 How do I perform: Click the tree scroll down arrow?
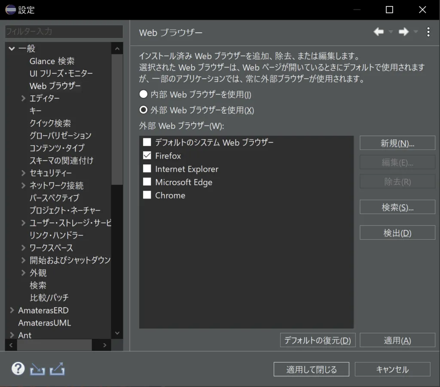[x=117, y=333]
